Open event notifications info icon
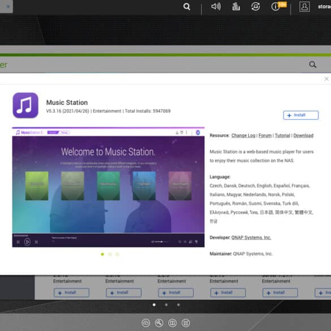This screenshot has width=331, height=331. [276, 7]
